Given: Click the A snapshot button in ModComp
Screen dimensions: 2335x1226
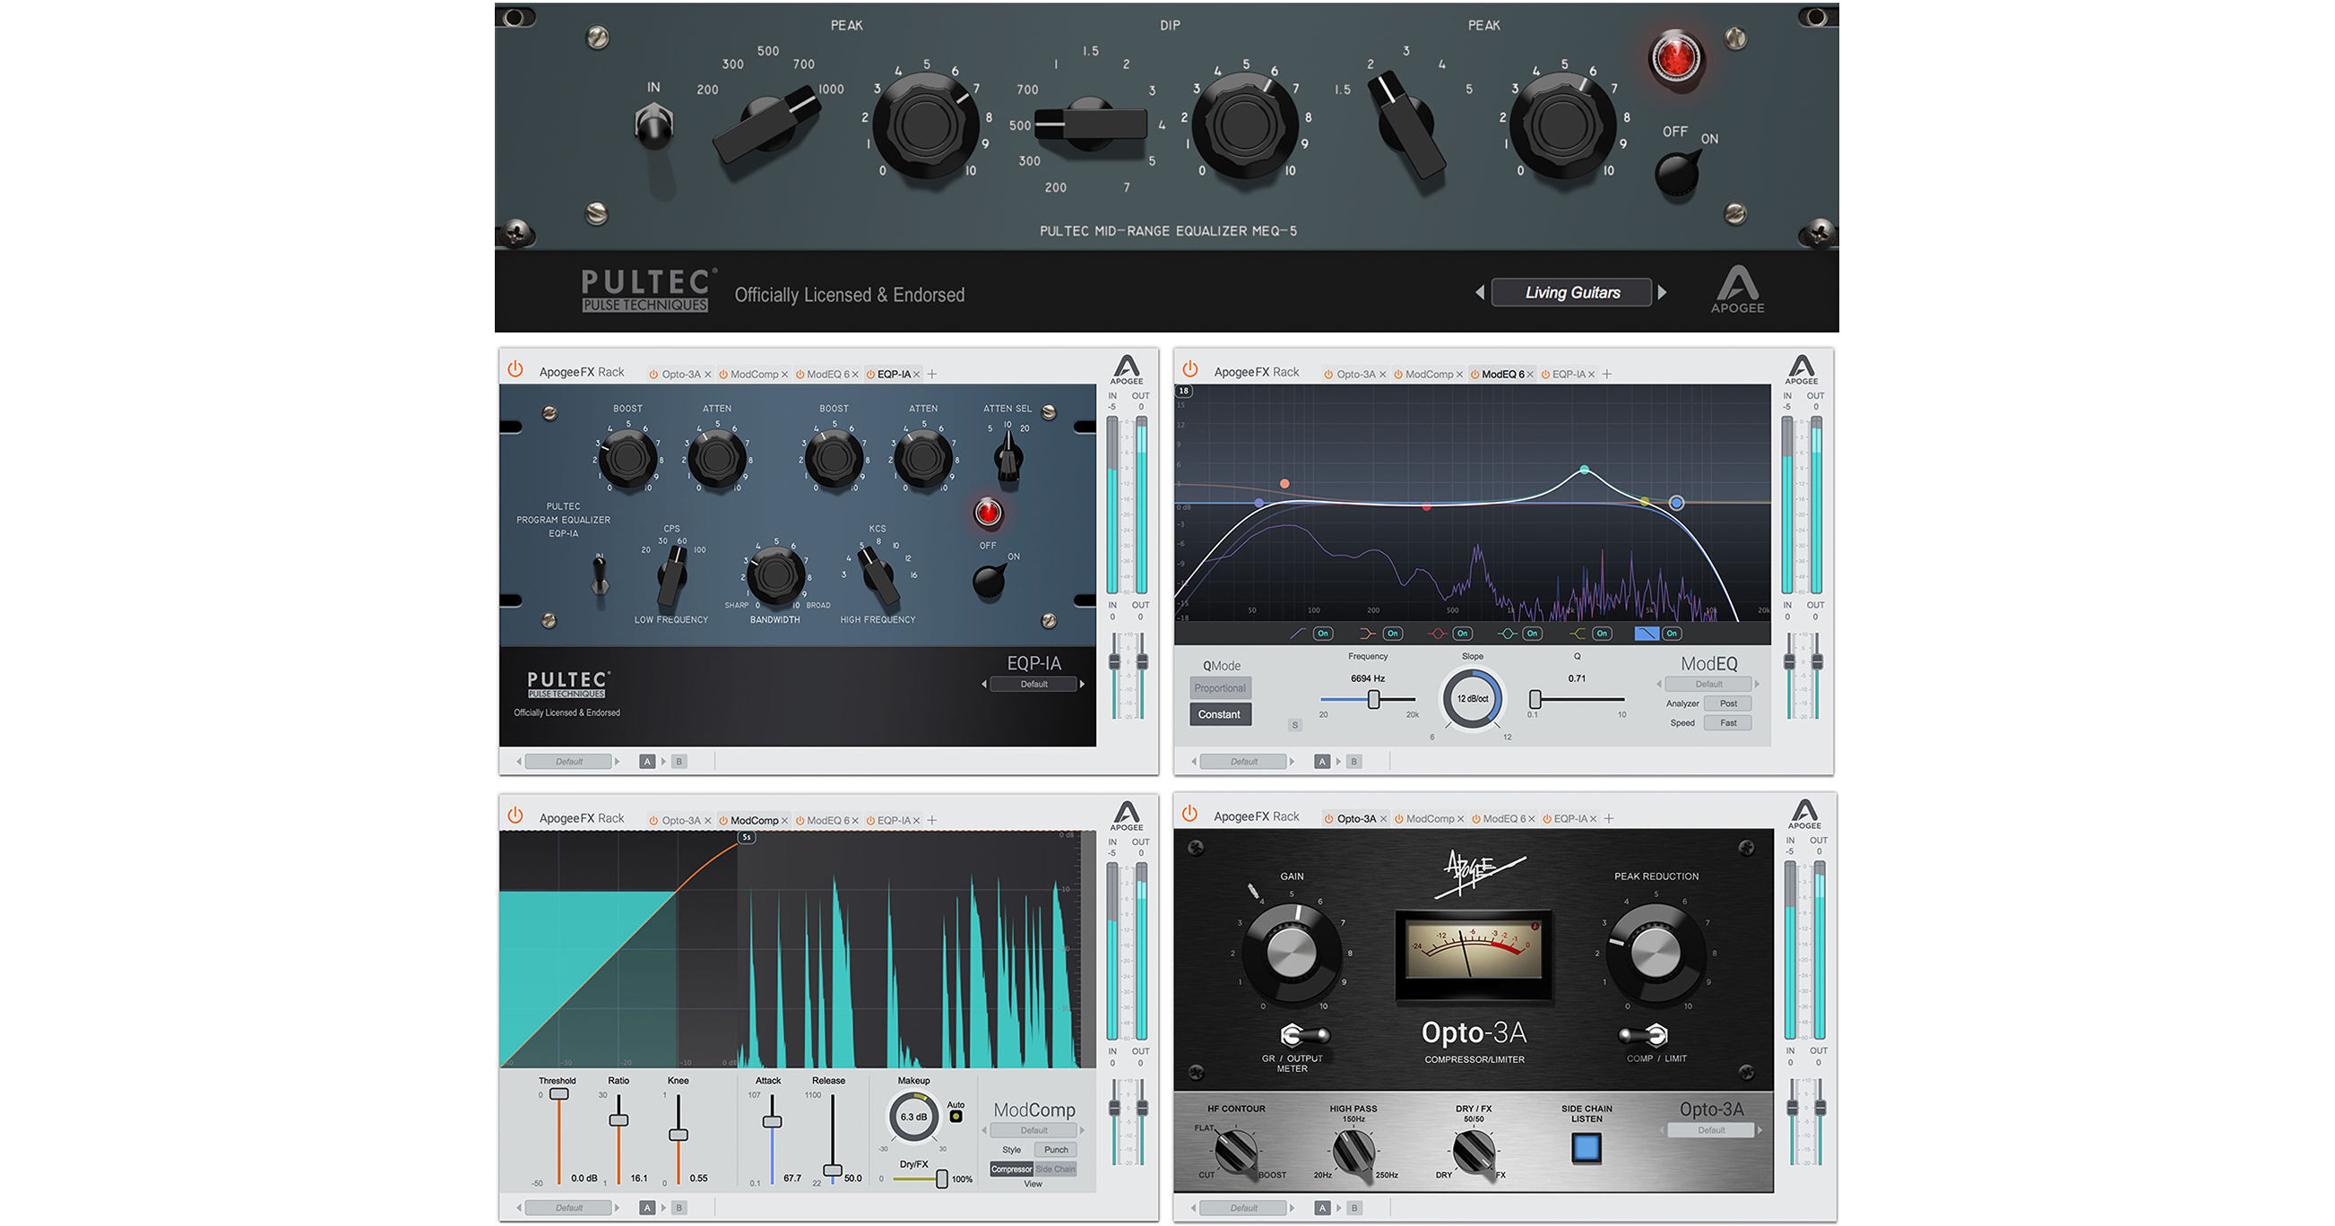Looking at the screenshot, I should [x=647, y=1207].
